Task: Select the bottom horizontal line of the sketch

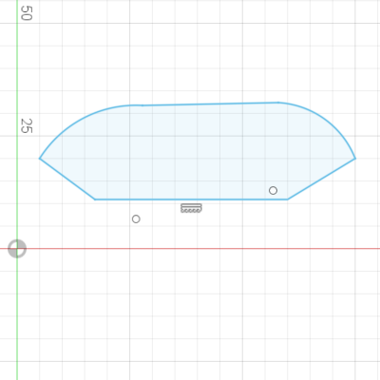Action: click(x=191, y=199)
